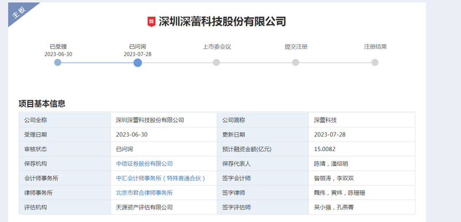
Task: Click the 深蕾科技 short name cell
Action: [362, 120]
